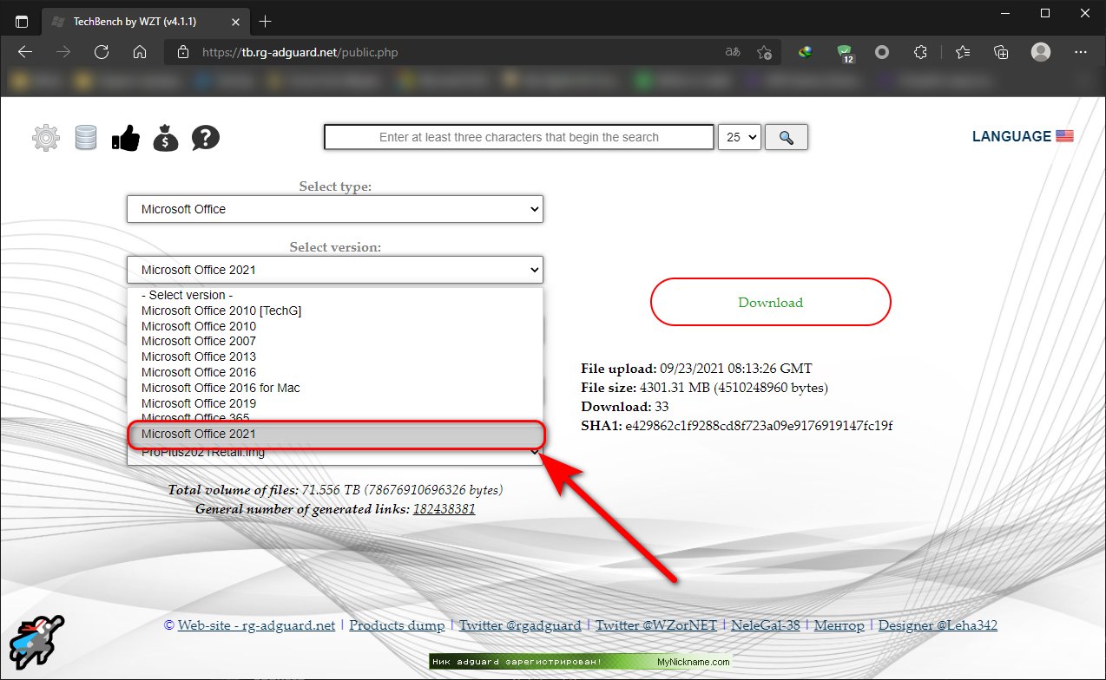Click the circular gray extension icon
Image resolution: width=1106 pixels, height=680 pixels.
tap(882, 52)
